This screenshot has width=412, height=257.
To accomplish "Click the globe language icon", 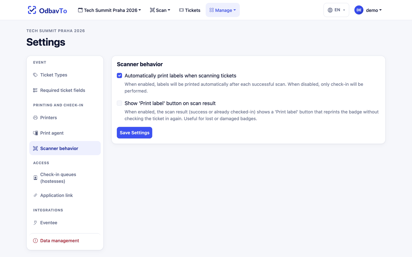I will (x=330, y=10).
